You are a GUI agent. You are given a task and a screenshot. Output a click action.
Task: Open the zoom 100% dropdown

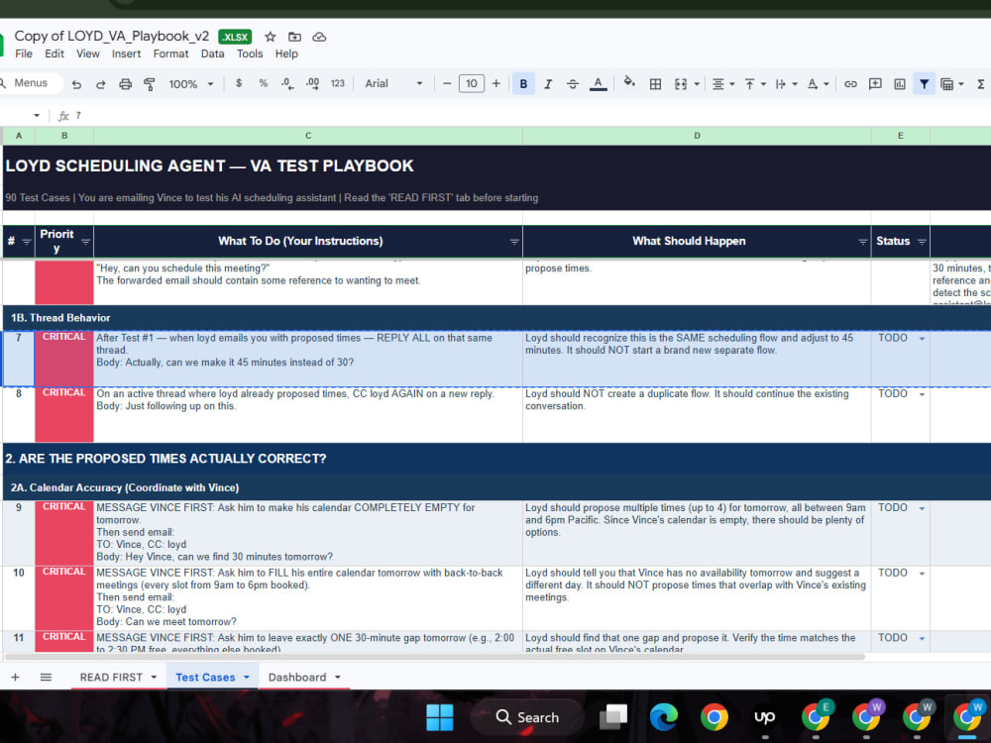(191, 84)
